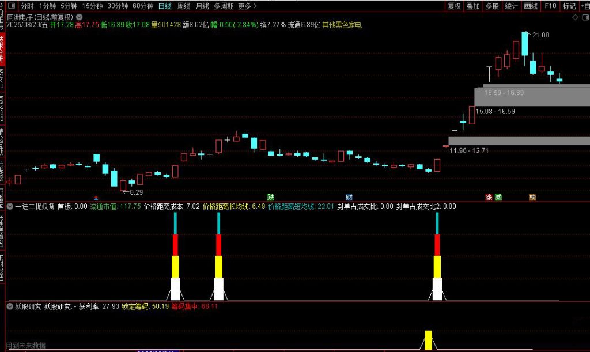590x352 pixels.
Task: Click the blue 财 event marker
Action: click(349, 197)
